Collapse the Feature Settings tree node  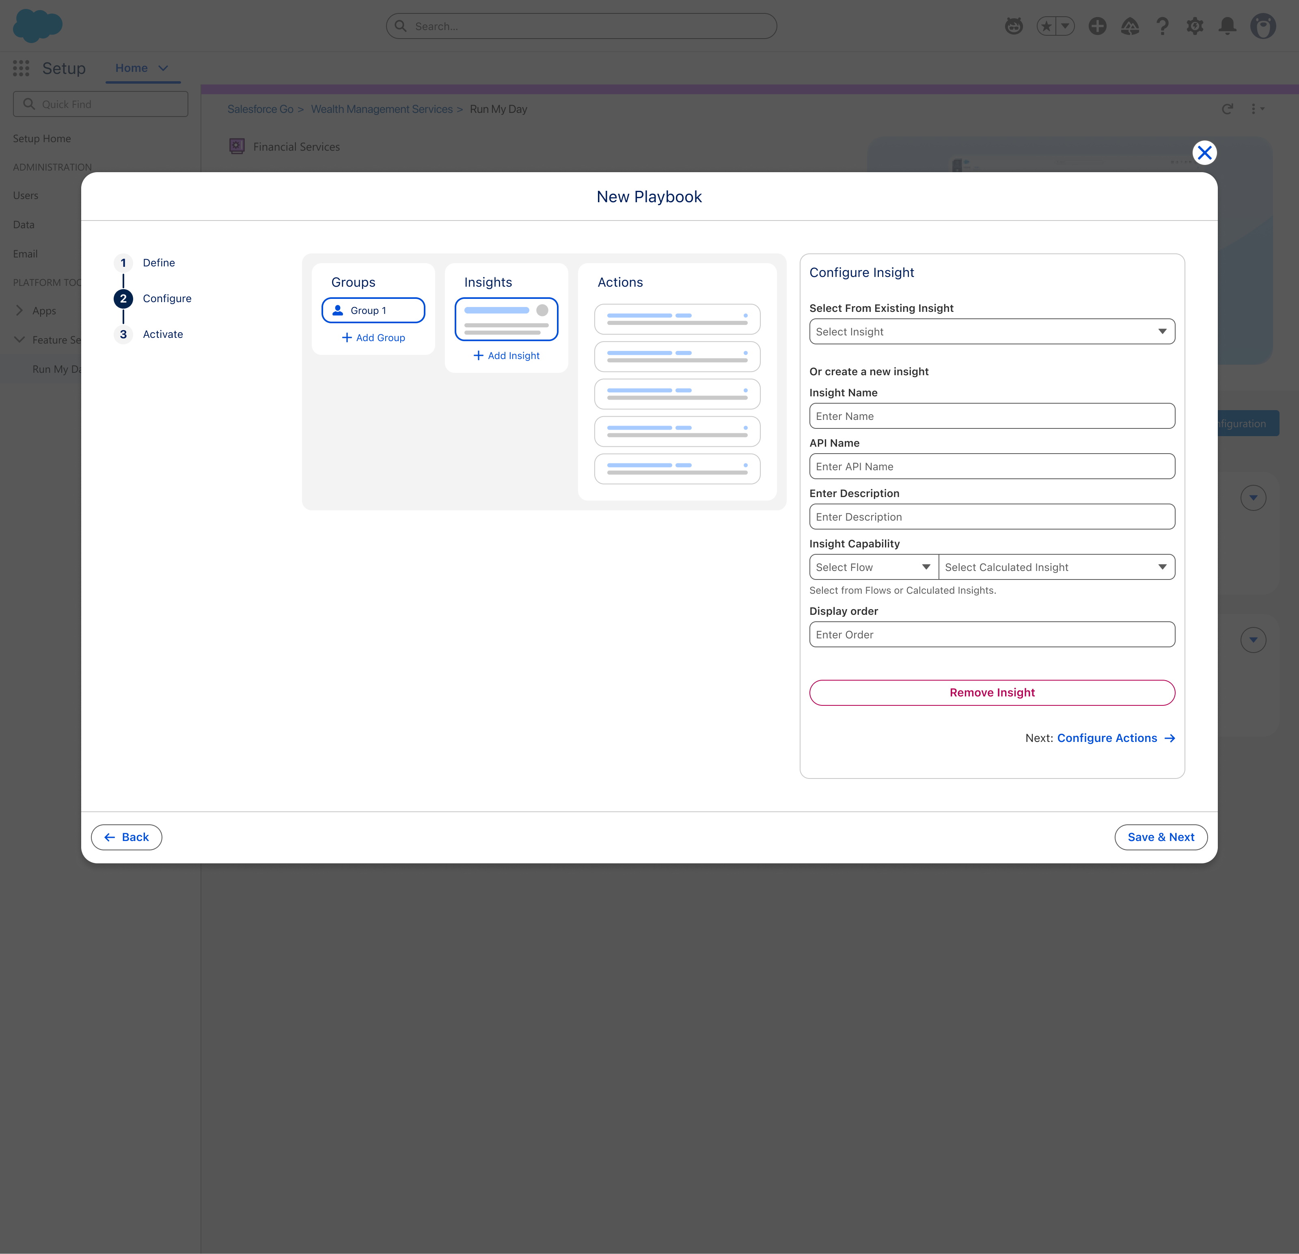pyautogui.click(x=19, y=339)
